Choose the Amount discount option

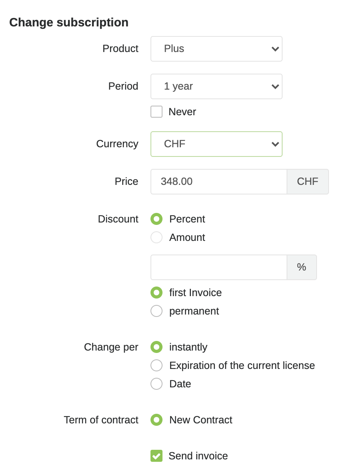click(156, 237)
